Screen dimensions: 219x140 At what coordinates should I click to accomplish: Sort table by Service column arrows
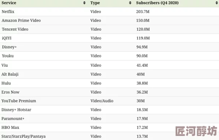point(84,3)
